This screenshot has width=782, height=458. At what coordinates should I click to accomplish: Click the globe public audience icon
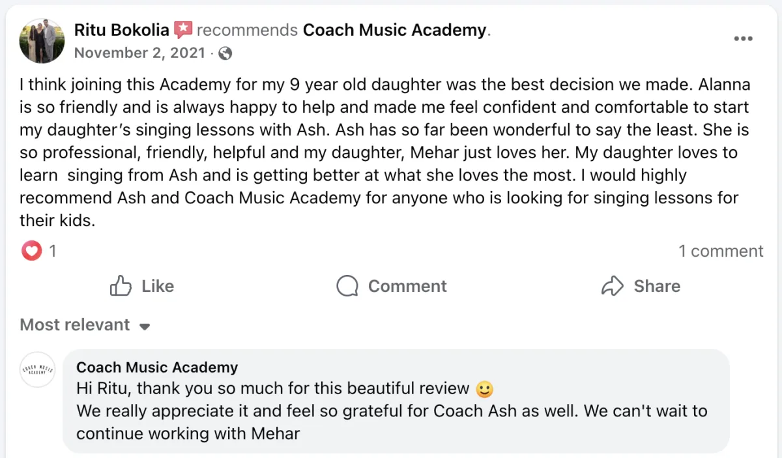(x=225, y=53)
